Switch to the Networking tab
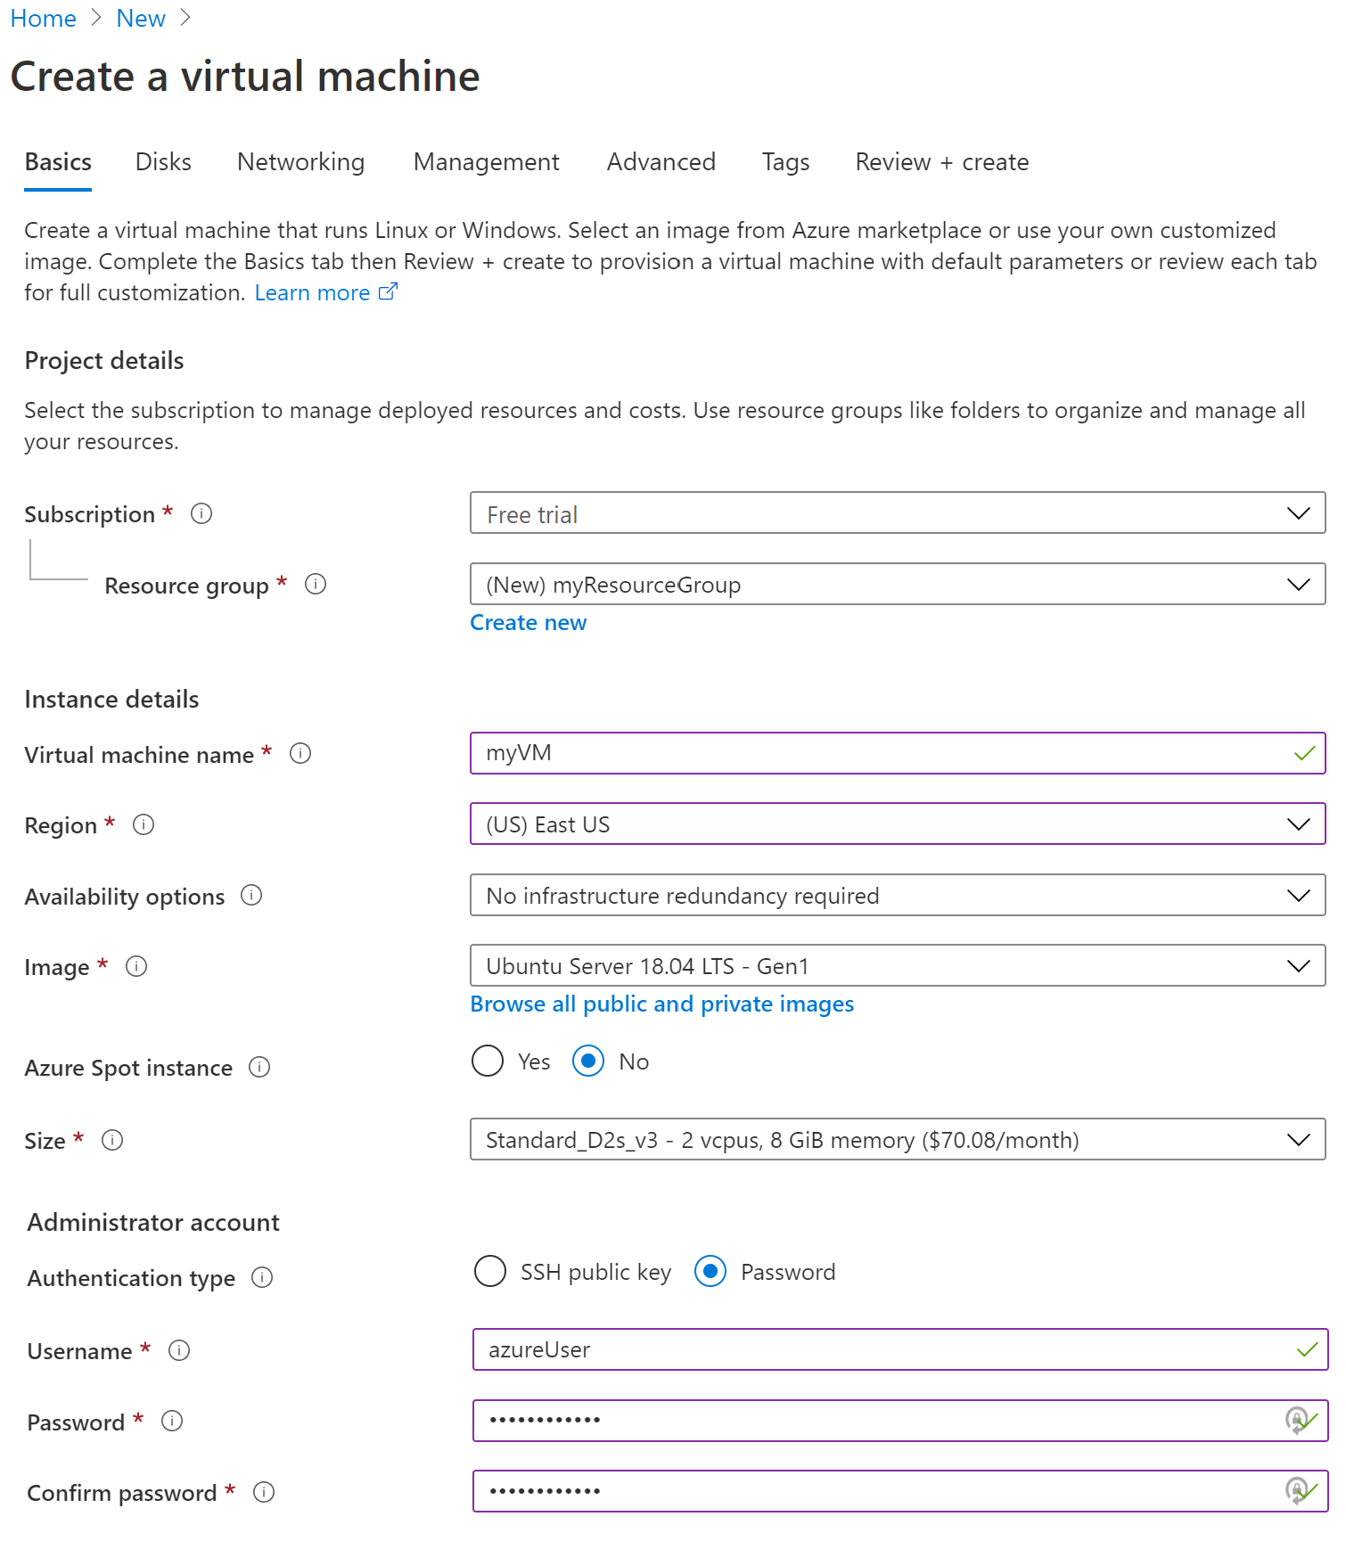Screen dimensions: 1346x1541 tap(300, 162)
